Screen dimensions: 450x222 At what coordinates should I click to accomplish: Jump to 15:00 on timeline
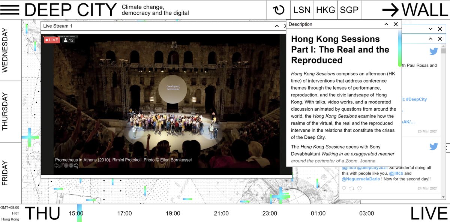[76, 213]
